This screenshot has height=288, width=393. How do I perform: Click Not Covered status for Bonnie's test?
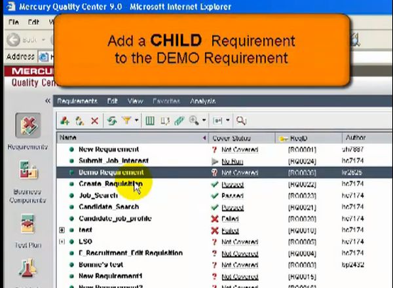pyautogui.click(x=240, y=265)
